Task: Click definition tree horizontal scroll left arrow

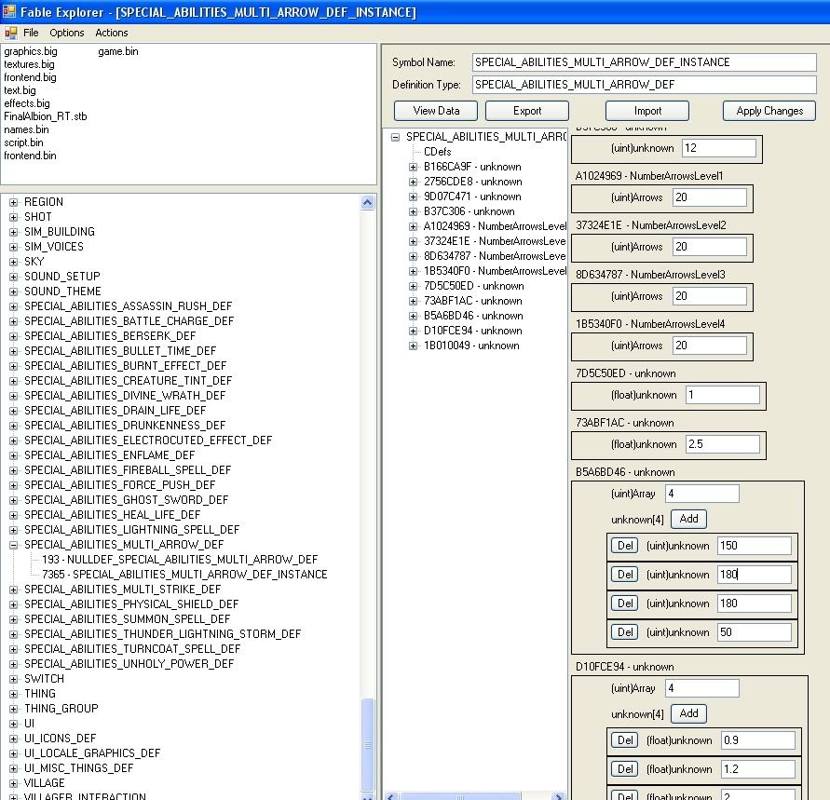Action: pyautogui.click(x=391, y=796)
